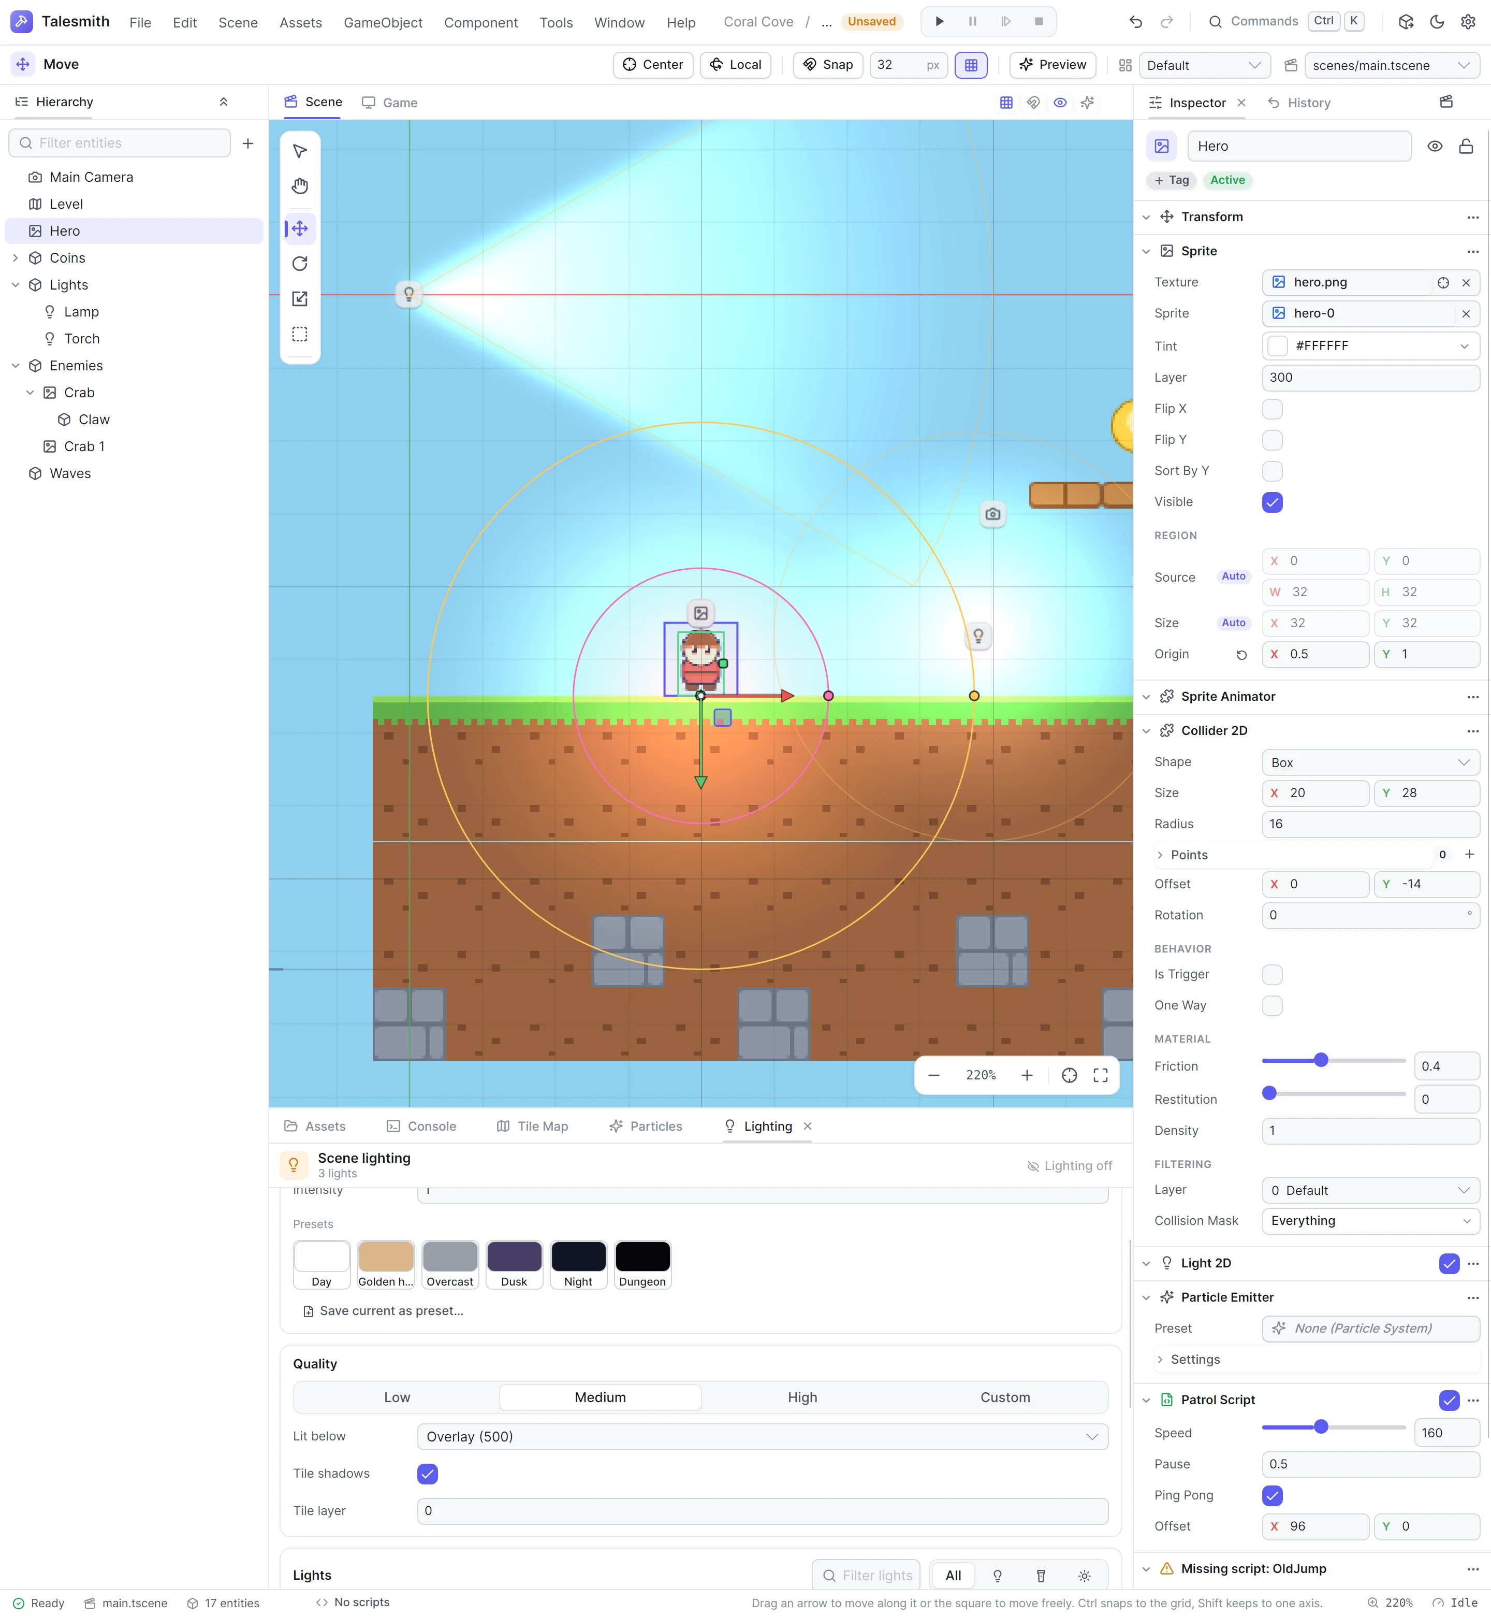Expand the Coins tree item
The height and width of the screenshot is (1616, 1491).
[x=16, y=258]
